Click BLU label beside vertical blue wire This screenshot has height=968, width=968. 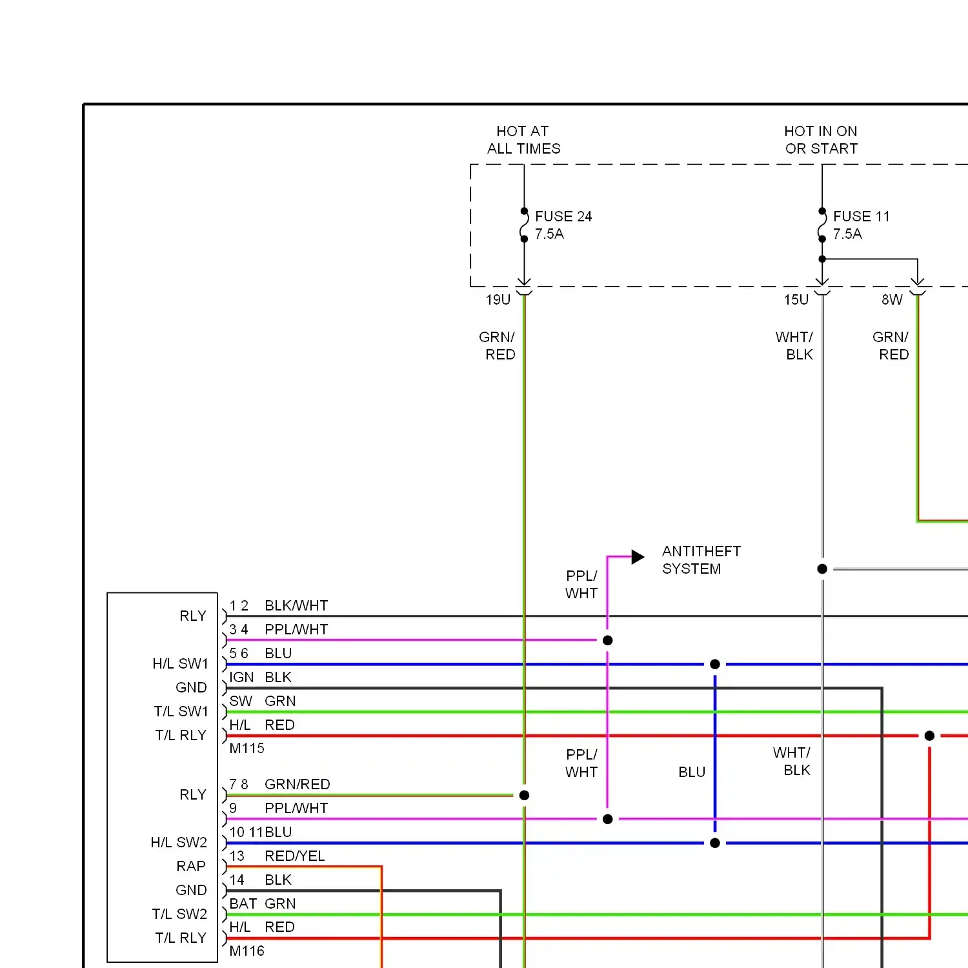(x=692, y=772)
